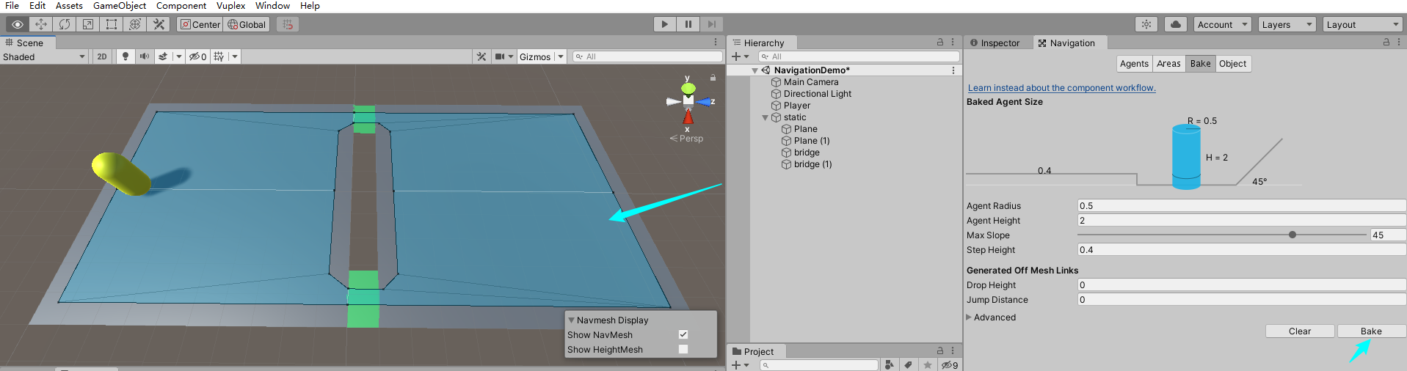Toggle hidden objects visibility counter in Scene
Screen dimensions: 1407x371
(x=197, y=56)
